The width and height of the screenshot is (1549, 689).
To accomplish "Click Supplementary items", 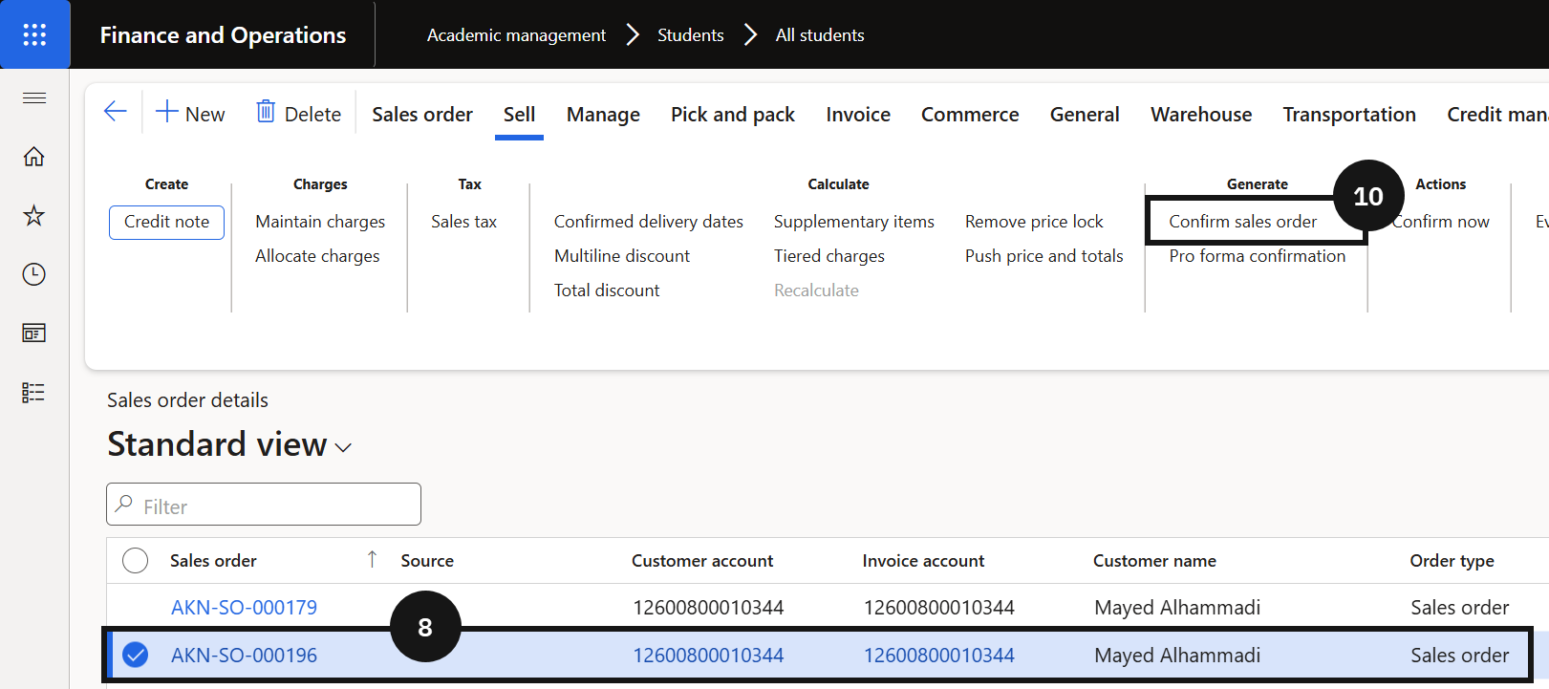I will coord(854,222).
